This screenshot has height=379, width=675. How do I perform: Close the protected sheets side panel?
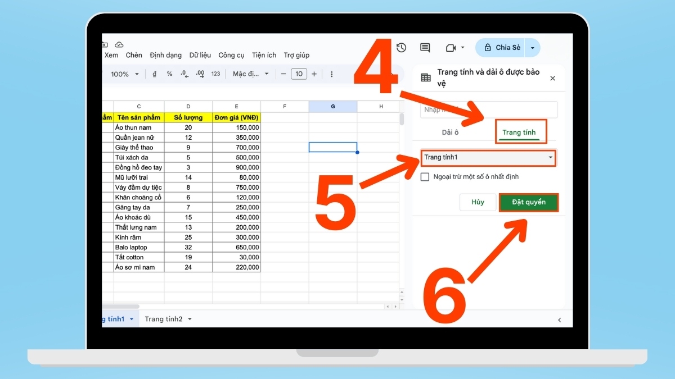coord(552,79)
